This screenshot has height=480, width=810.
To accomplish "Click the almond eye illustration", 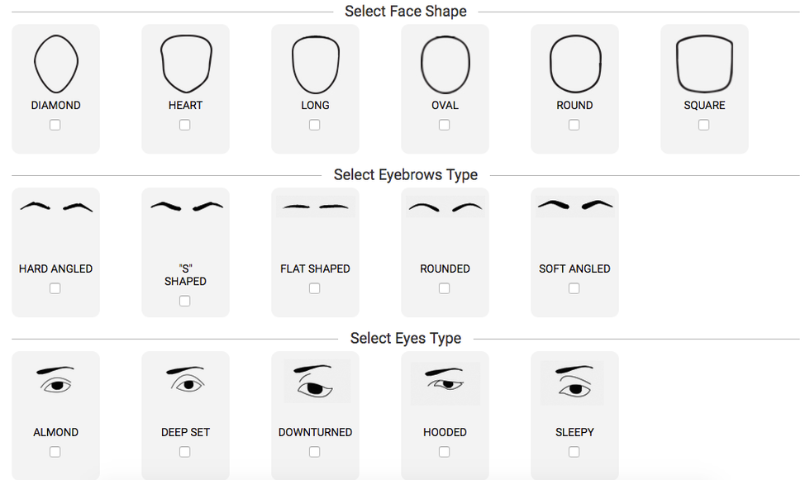I will click(x=56, y=380).
